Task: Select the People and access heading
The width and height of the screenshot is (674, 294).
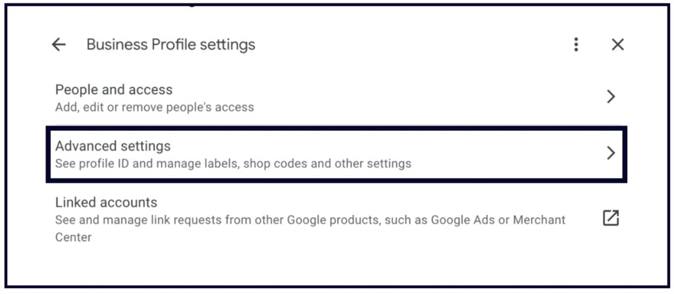Action: tap(114, 89)
